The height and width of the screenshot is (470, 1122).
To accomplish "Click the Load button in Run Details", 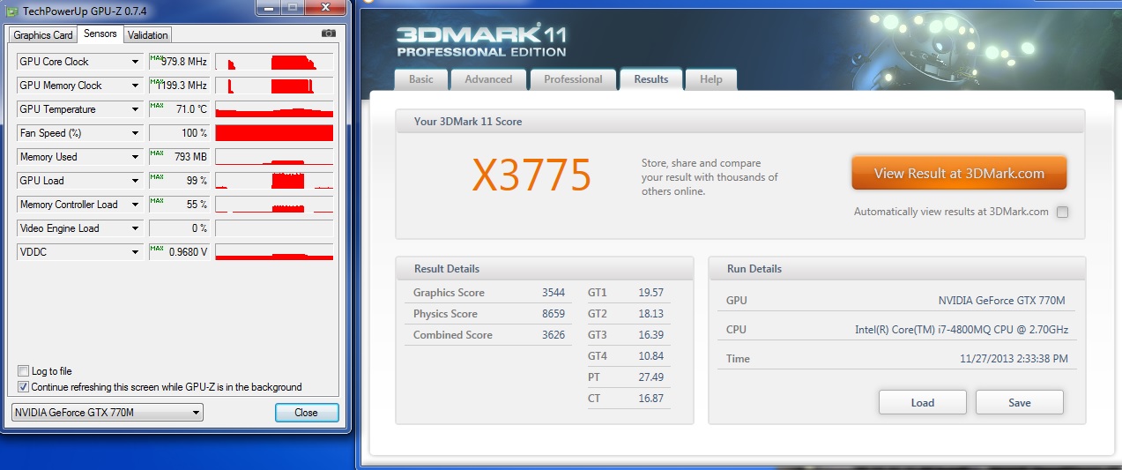I will coord(923,402).
